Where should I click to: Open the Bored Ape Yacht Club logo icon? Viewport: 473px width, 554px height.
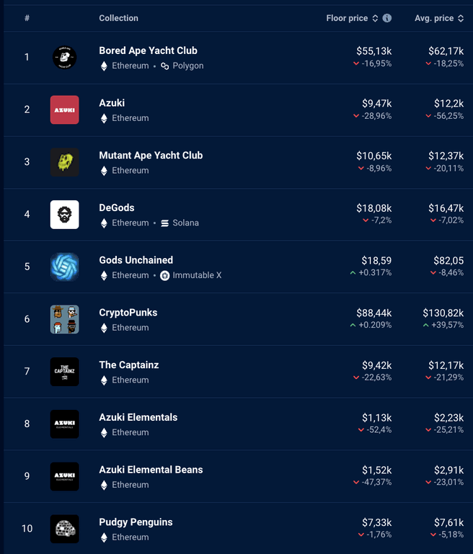pos(64,57)
